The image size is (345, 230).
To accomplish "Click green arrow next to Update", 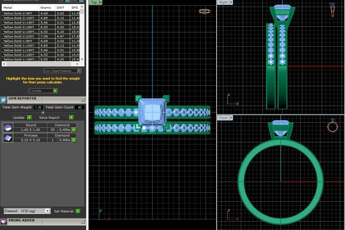I will click(x=30, y=118).
